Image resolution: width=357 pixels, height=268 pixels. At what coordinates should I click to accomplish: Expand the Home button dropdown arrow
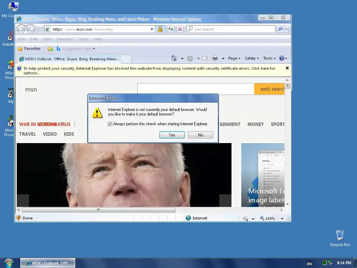(182, 59)
